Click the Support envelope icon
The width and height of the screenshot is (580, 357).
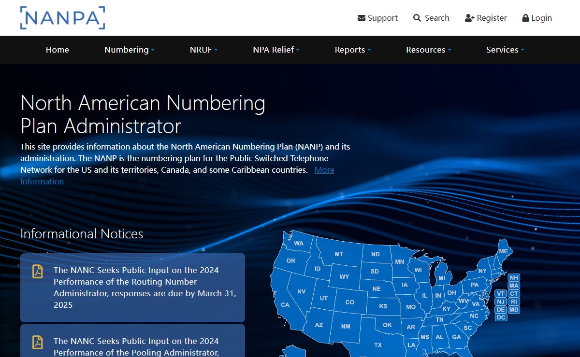click(361, 18)
